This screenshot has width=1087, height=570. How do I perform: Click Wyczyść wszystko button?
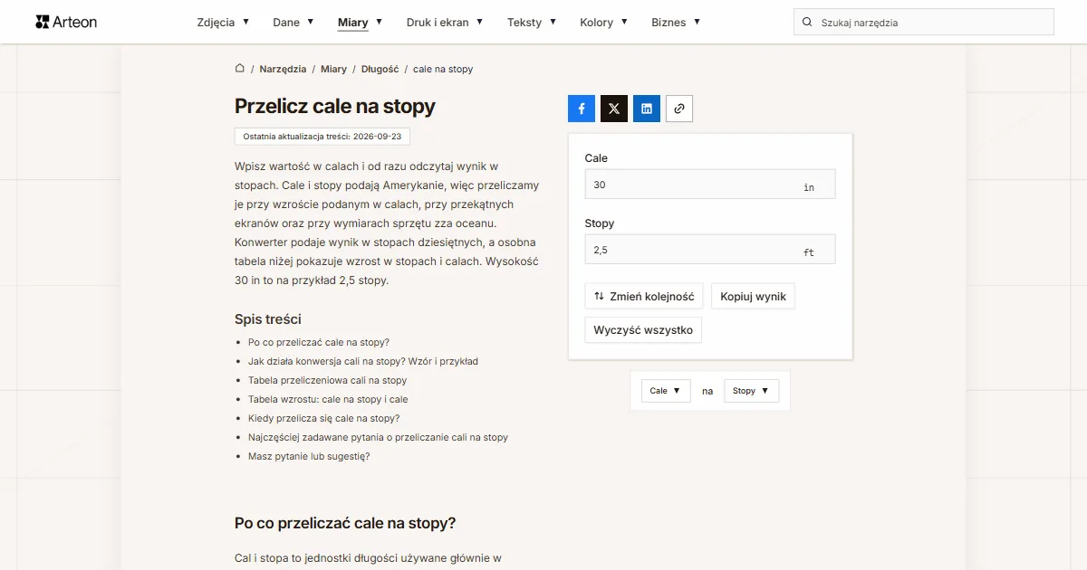643,330
